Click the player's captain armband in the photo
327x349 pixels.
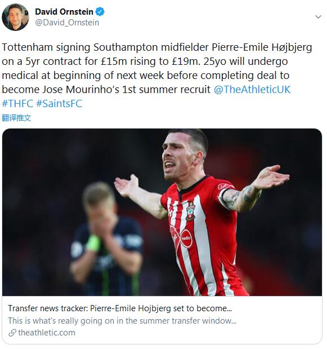pos(225,196)
